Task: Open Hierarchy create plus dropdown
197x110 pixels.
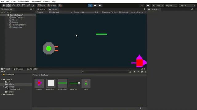Action: (3, 12)
